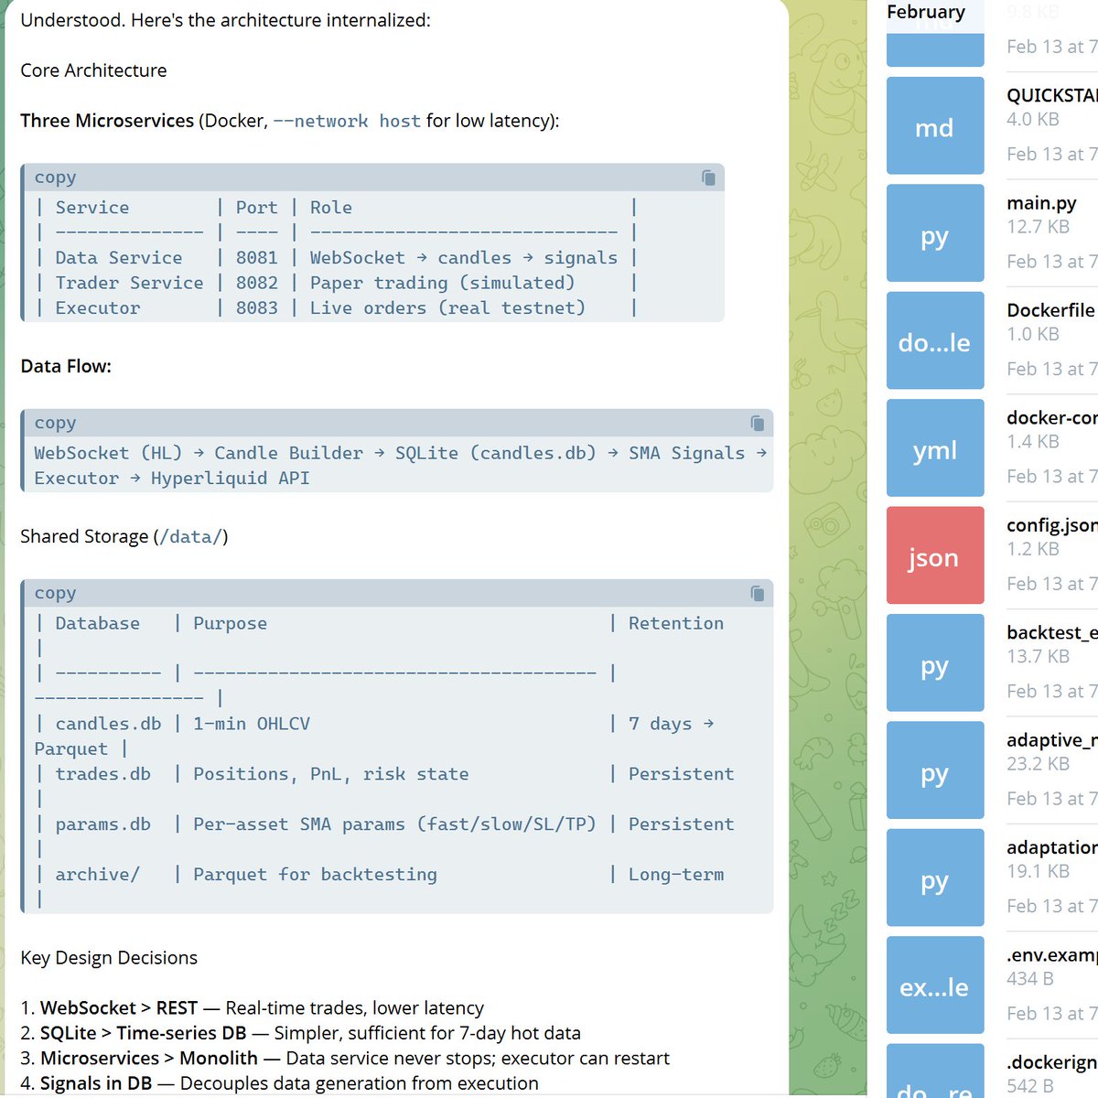This screenshot has height=1098, width=1098.
Task: Open the yml docker-compose file icon
Action: pyautogui.click(x=935, y=448)
